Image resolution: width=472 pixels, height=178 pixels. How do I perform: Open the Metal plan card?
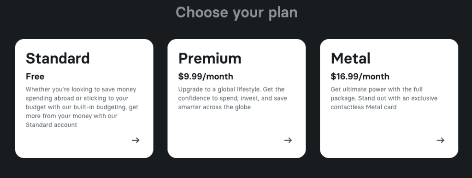coord(389,99)
